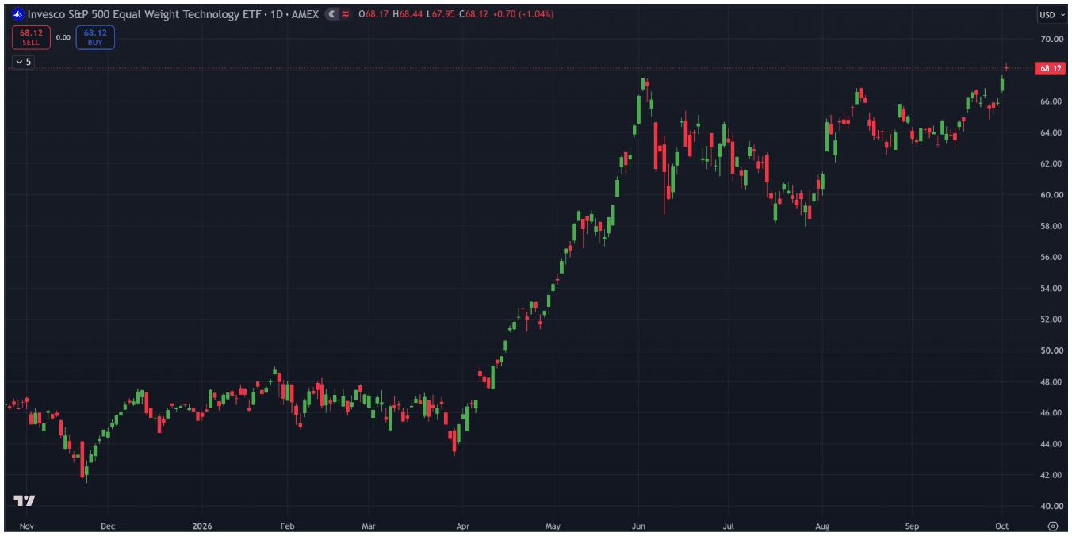Click the 68.12 SELL button
This screenshot has width=1072, height=536.
pos(31,37)
